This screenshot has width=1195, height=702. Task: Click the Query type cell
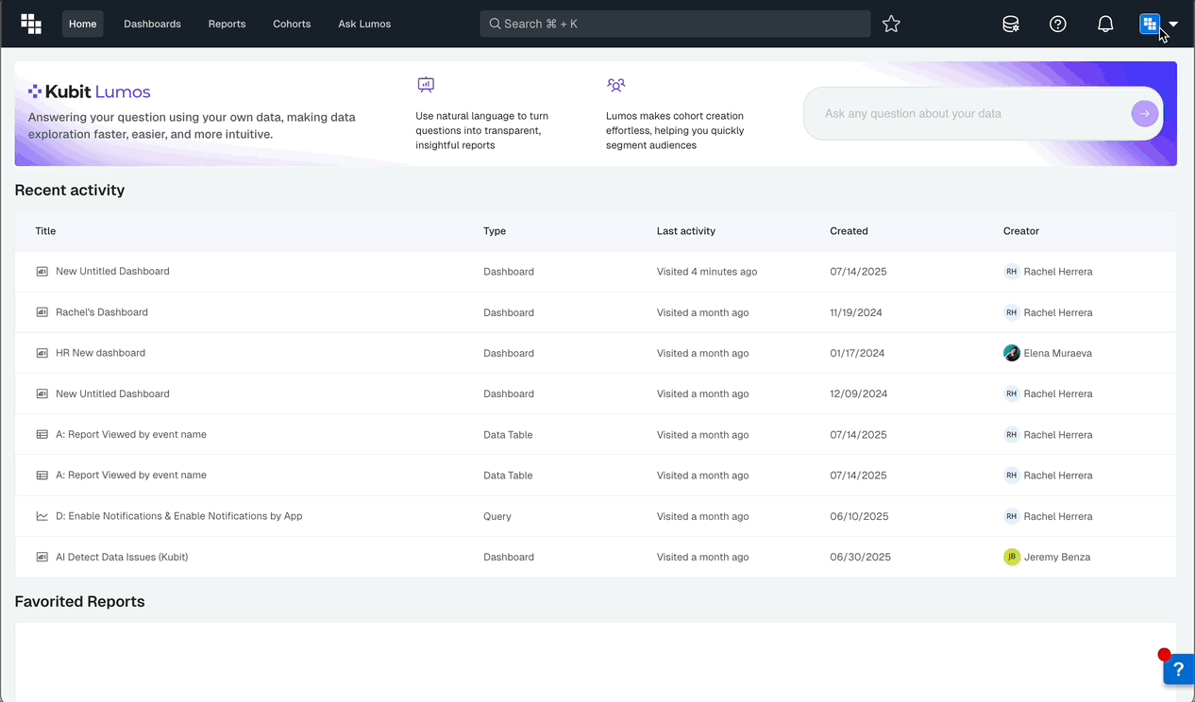click(x=497, y=516)
